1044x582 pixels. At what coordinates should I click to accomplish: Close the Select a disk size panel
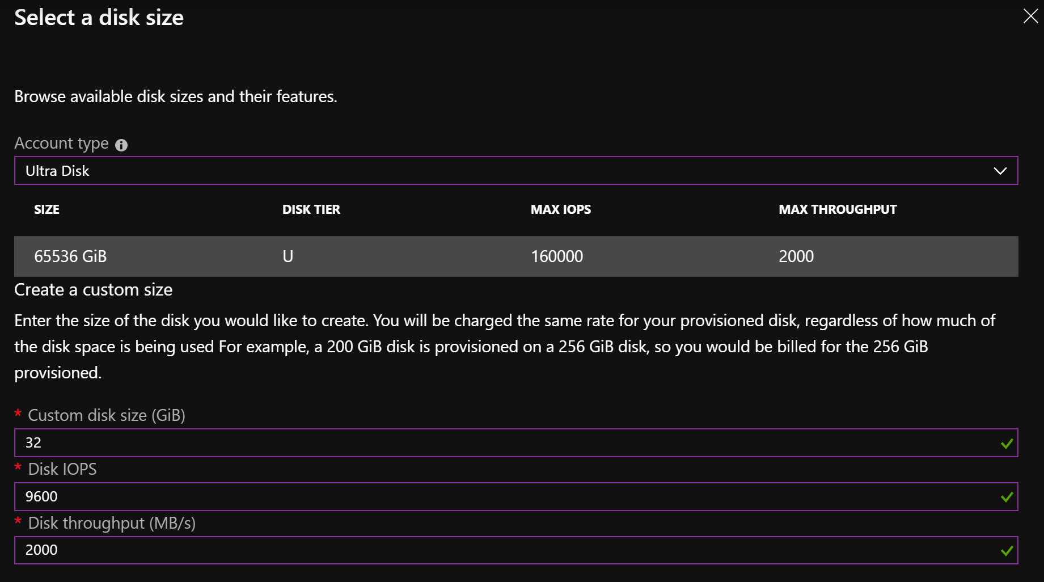click(1030, 16)
